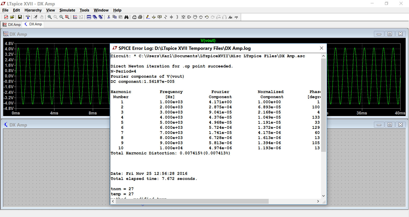Click the 6.893e-05 normalized component value
This screenshot has height=217, width=409.
(x=269, y=107)
